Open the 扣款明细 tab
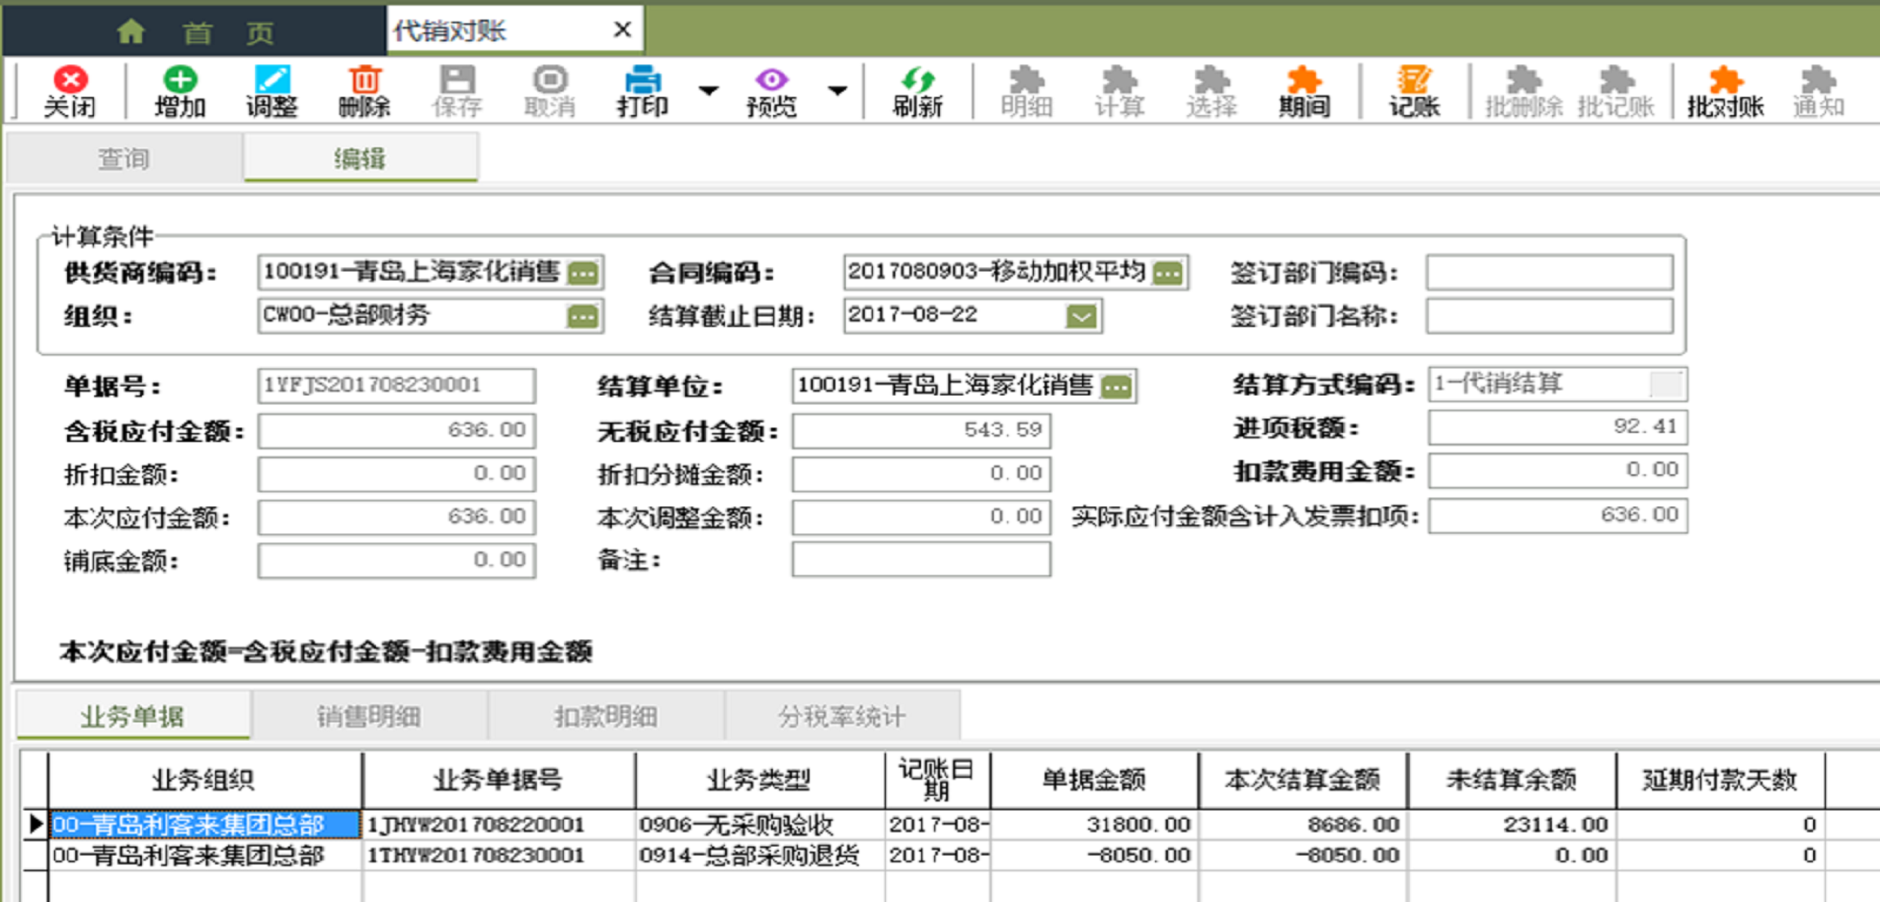This screenshot has width=1880, height=902. 606,716
